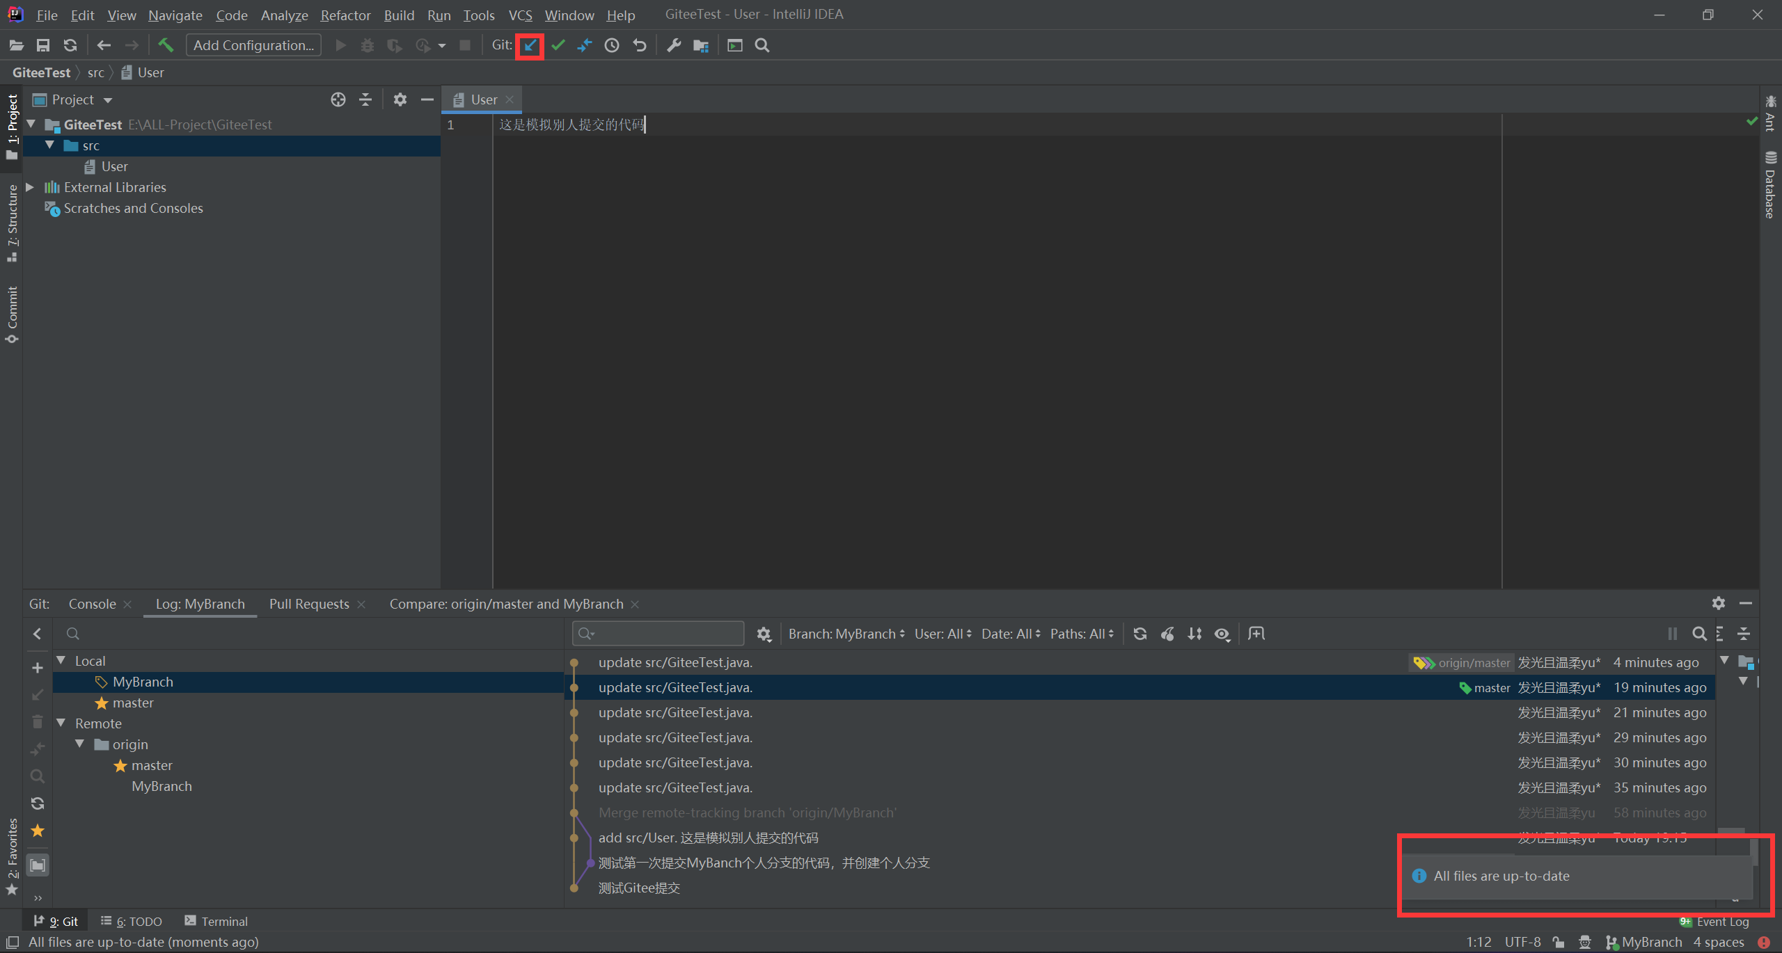Select the User file in project tree
This screenshot has width=1782, height=953.
coord(114,166)
